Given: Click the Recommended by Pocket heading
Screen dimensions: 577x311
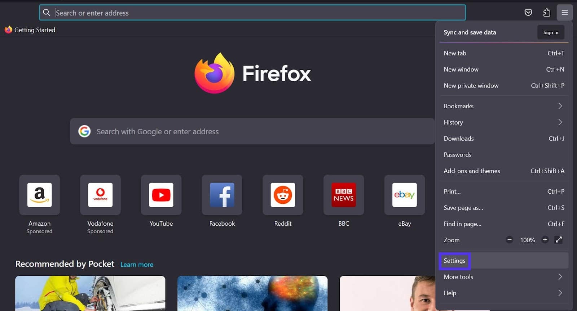Looking at the screenshot, I should pyautogui.click(x=65, y=264).
